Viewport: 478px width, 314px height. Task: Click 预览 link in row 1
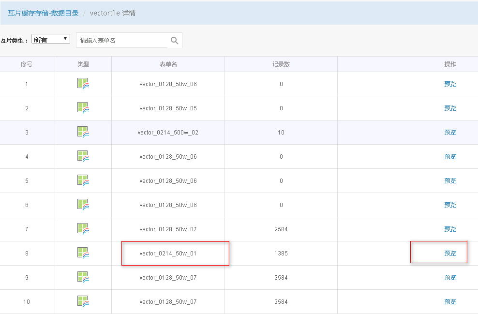click(x=450, y=84)
